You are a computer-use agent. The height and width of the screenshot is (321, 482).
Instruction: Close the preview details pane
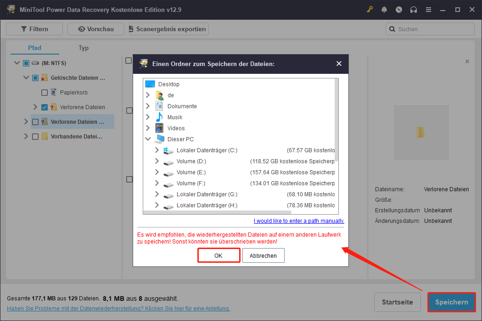[x=467, y=61]
